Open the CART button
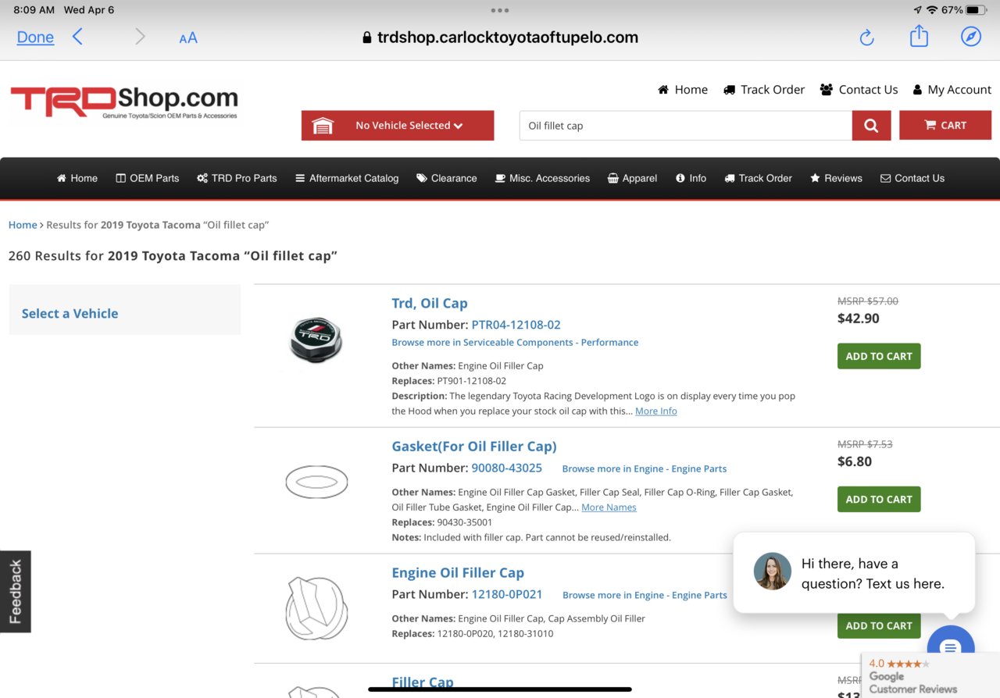1000x698 pixels. coord(945,125)
